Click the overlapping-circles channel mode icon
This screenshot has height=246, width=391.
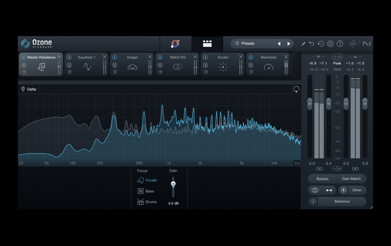(x=315, y=190)
